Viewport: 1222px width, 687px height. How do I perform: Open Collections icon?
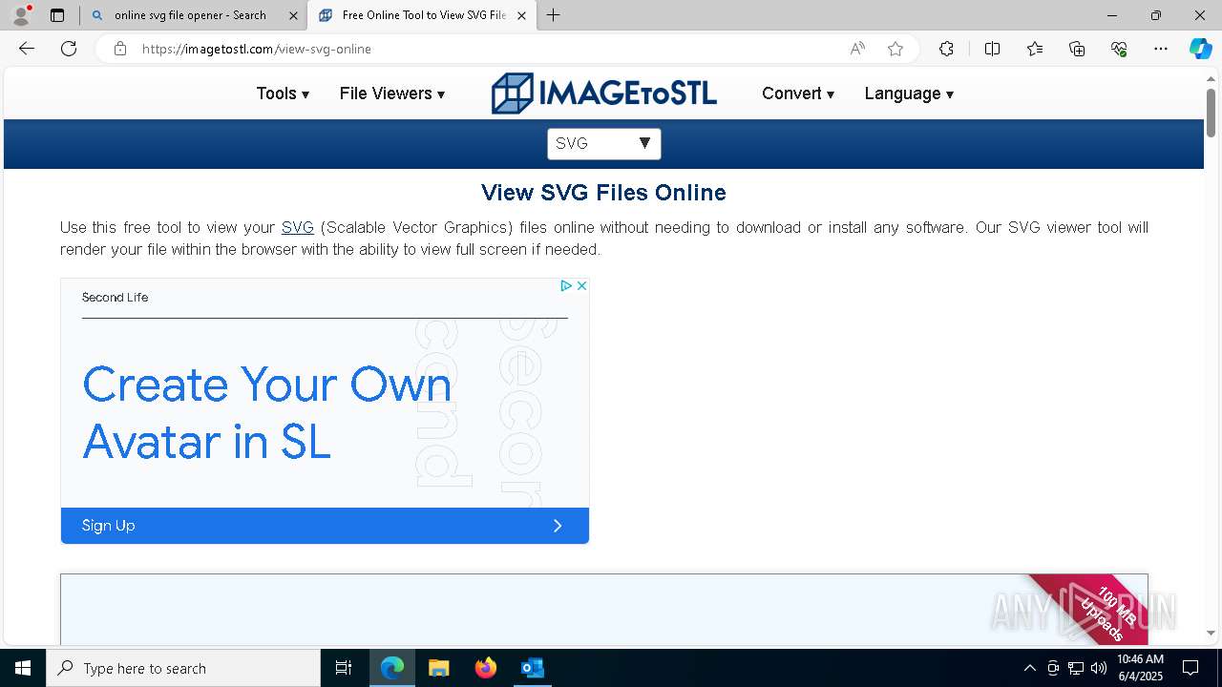click(1077, 49)
